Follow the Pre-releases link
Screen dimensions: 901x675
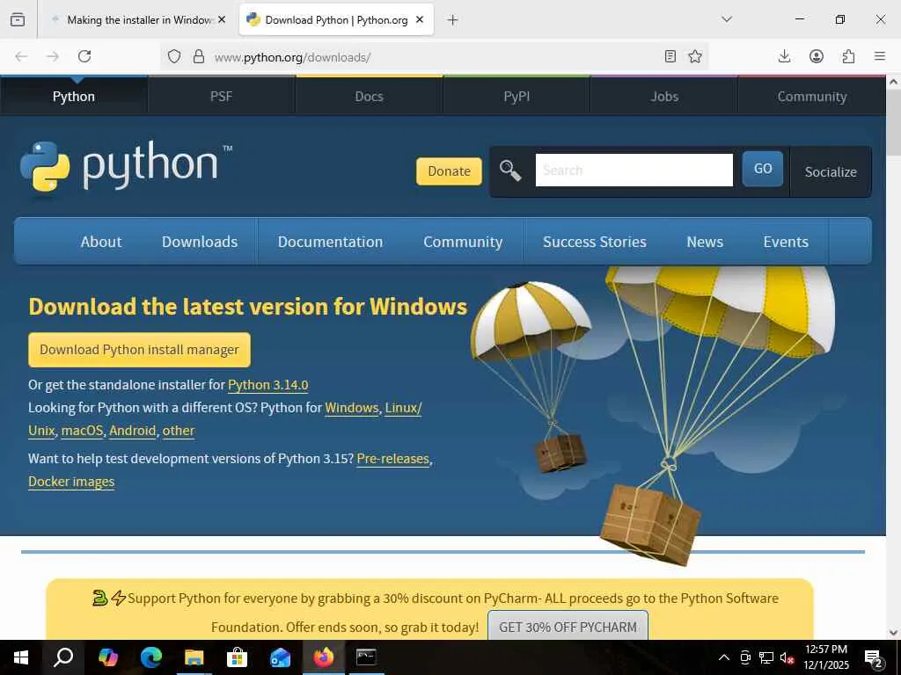393,459
